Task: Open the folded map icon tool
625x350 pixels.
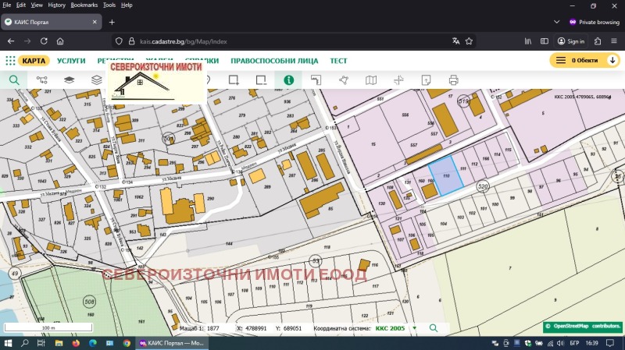Action: (x=371, y=80)
